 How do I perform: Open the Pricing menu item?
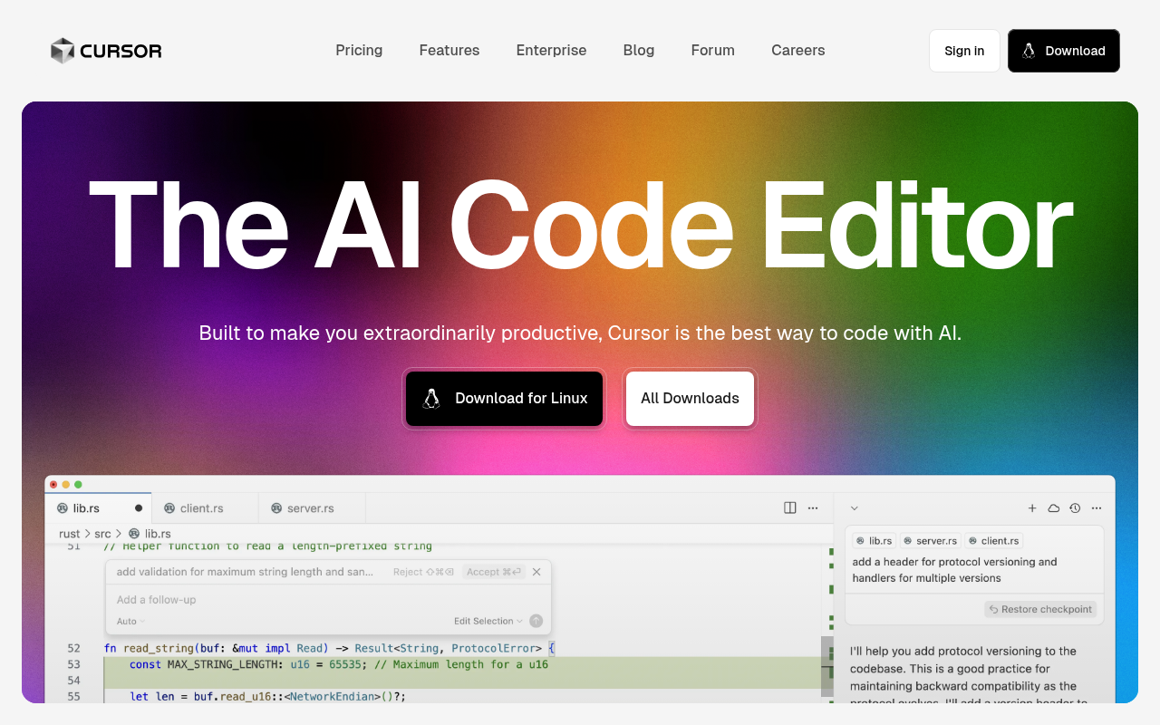(x=359, y=50)
